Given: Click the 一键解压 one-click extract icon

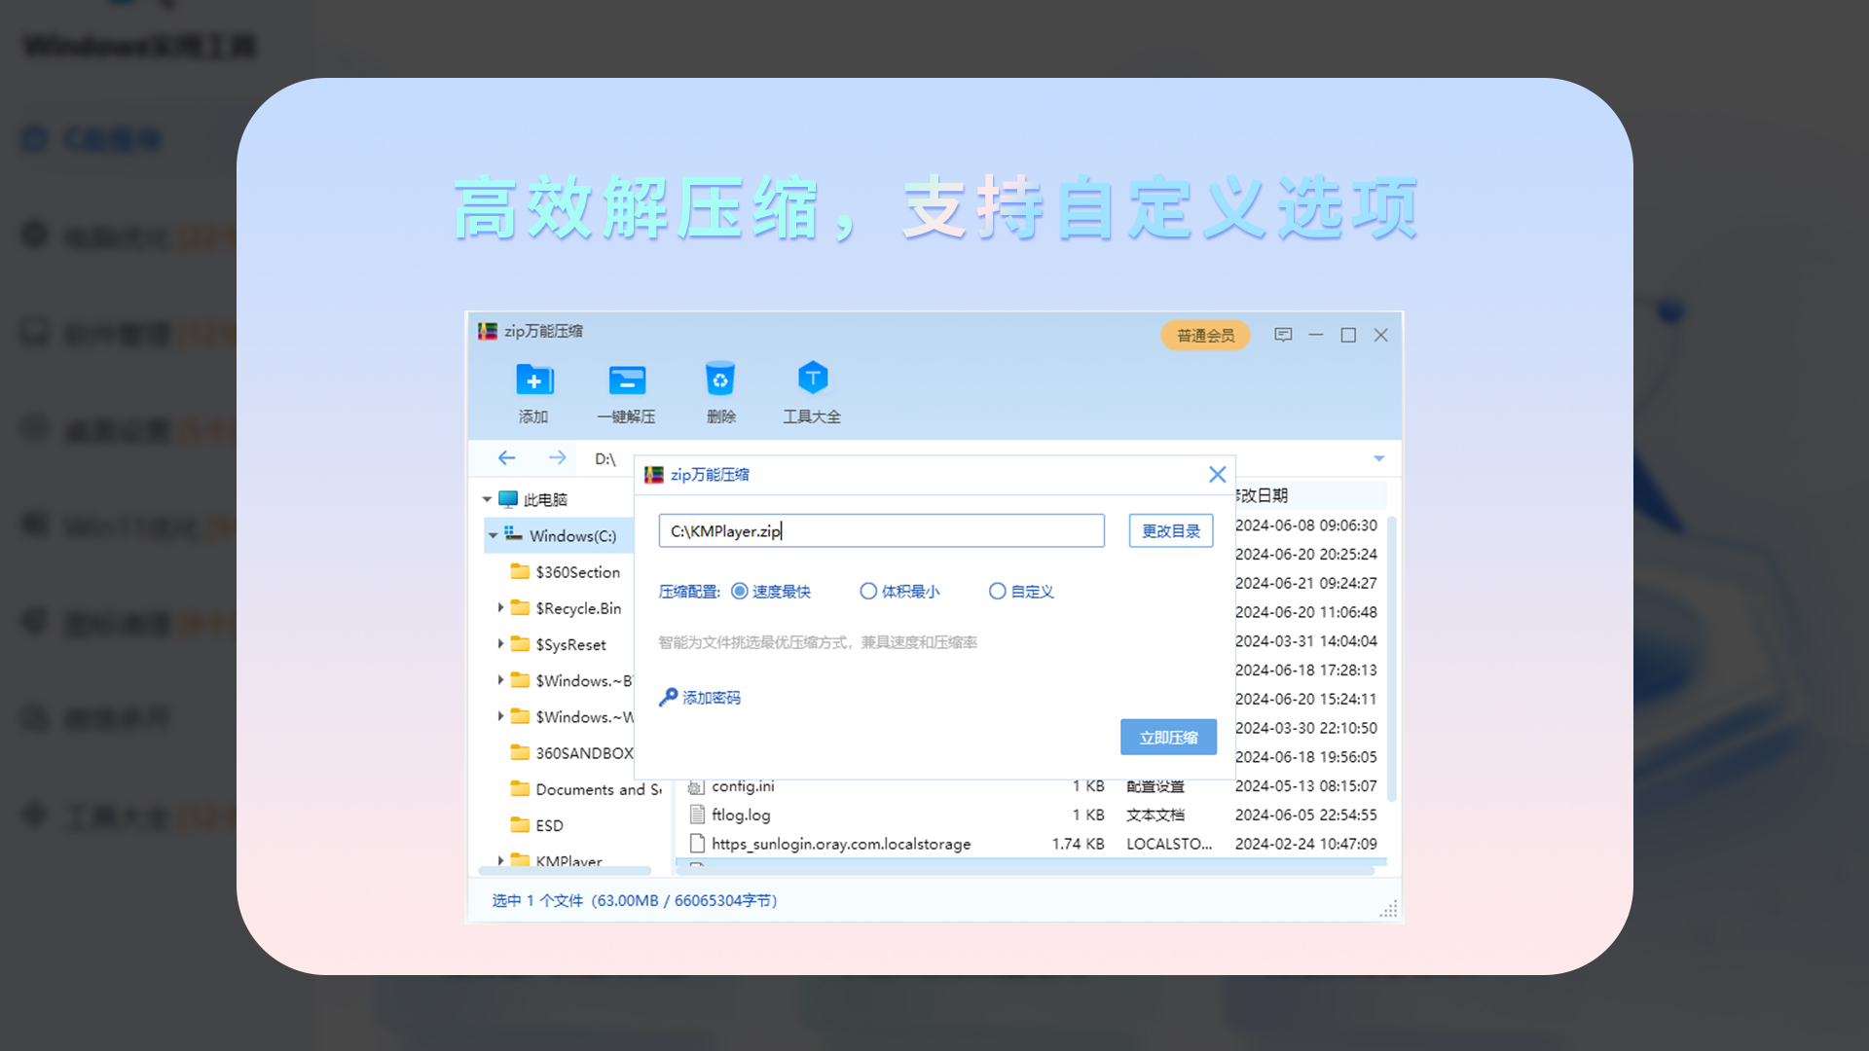Looking at the screenshot, I should [x=627, y=380].
